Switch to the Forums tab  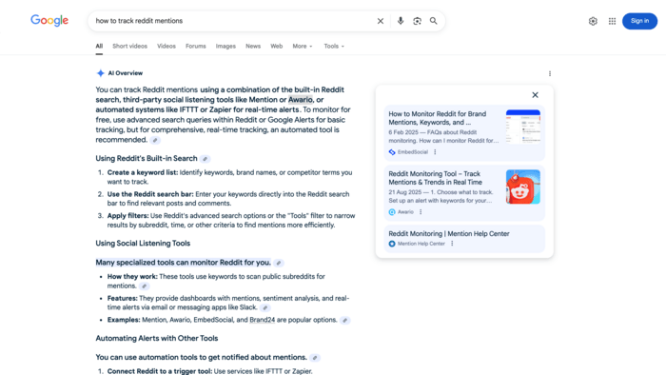pyautogui.click(x=195, y=46)
